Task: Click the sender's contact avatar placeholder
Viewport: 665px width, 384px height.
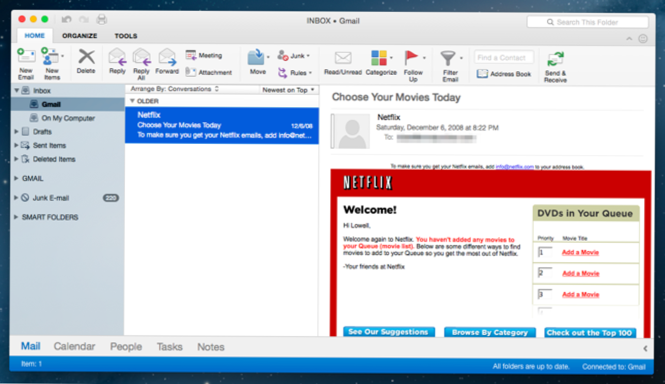Action: click(353, 131)
